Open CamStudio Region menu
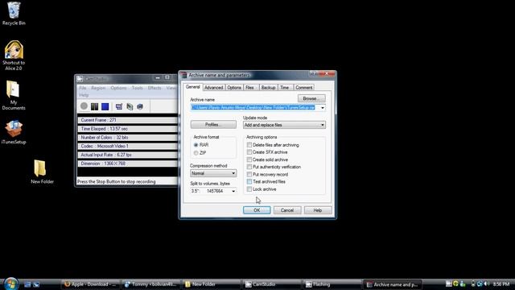Image resolution: width=515 pixels, height=290 pixels. [98, 88]
